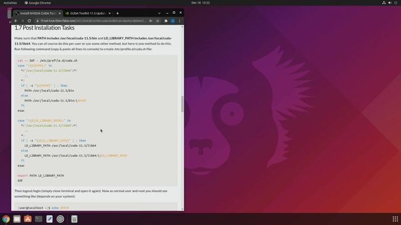Focus the address bar URL
This screenshot has width=401, height=225.
click(93, 21)
